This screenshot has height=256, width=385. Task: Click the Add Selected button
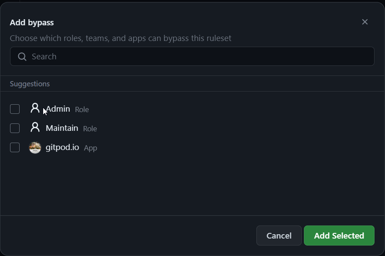[339, 235]
